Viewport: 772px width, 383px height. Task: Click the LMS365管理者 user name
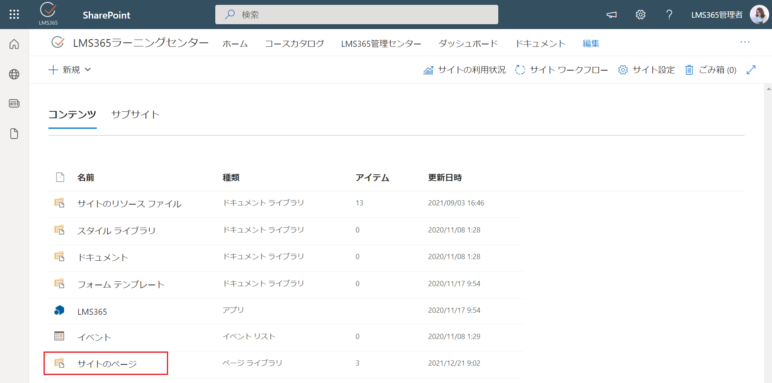click(x=717, y=15)
